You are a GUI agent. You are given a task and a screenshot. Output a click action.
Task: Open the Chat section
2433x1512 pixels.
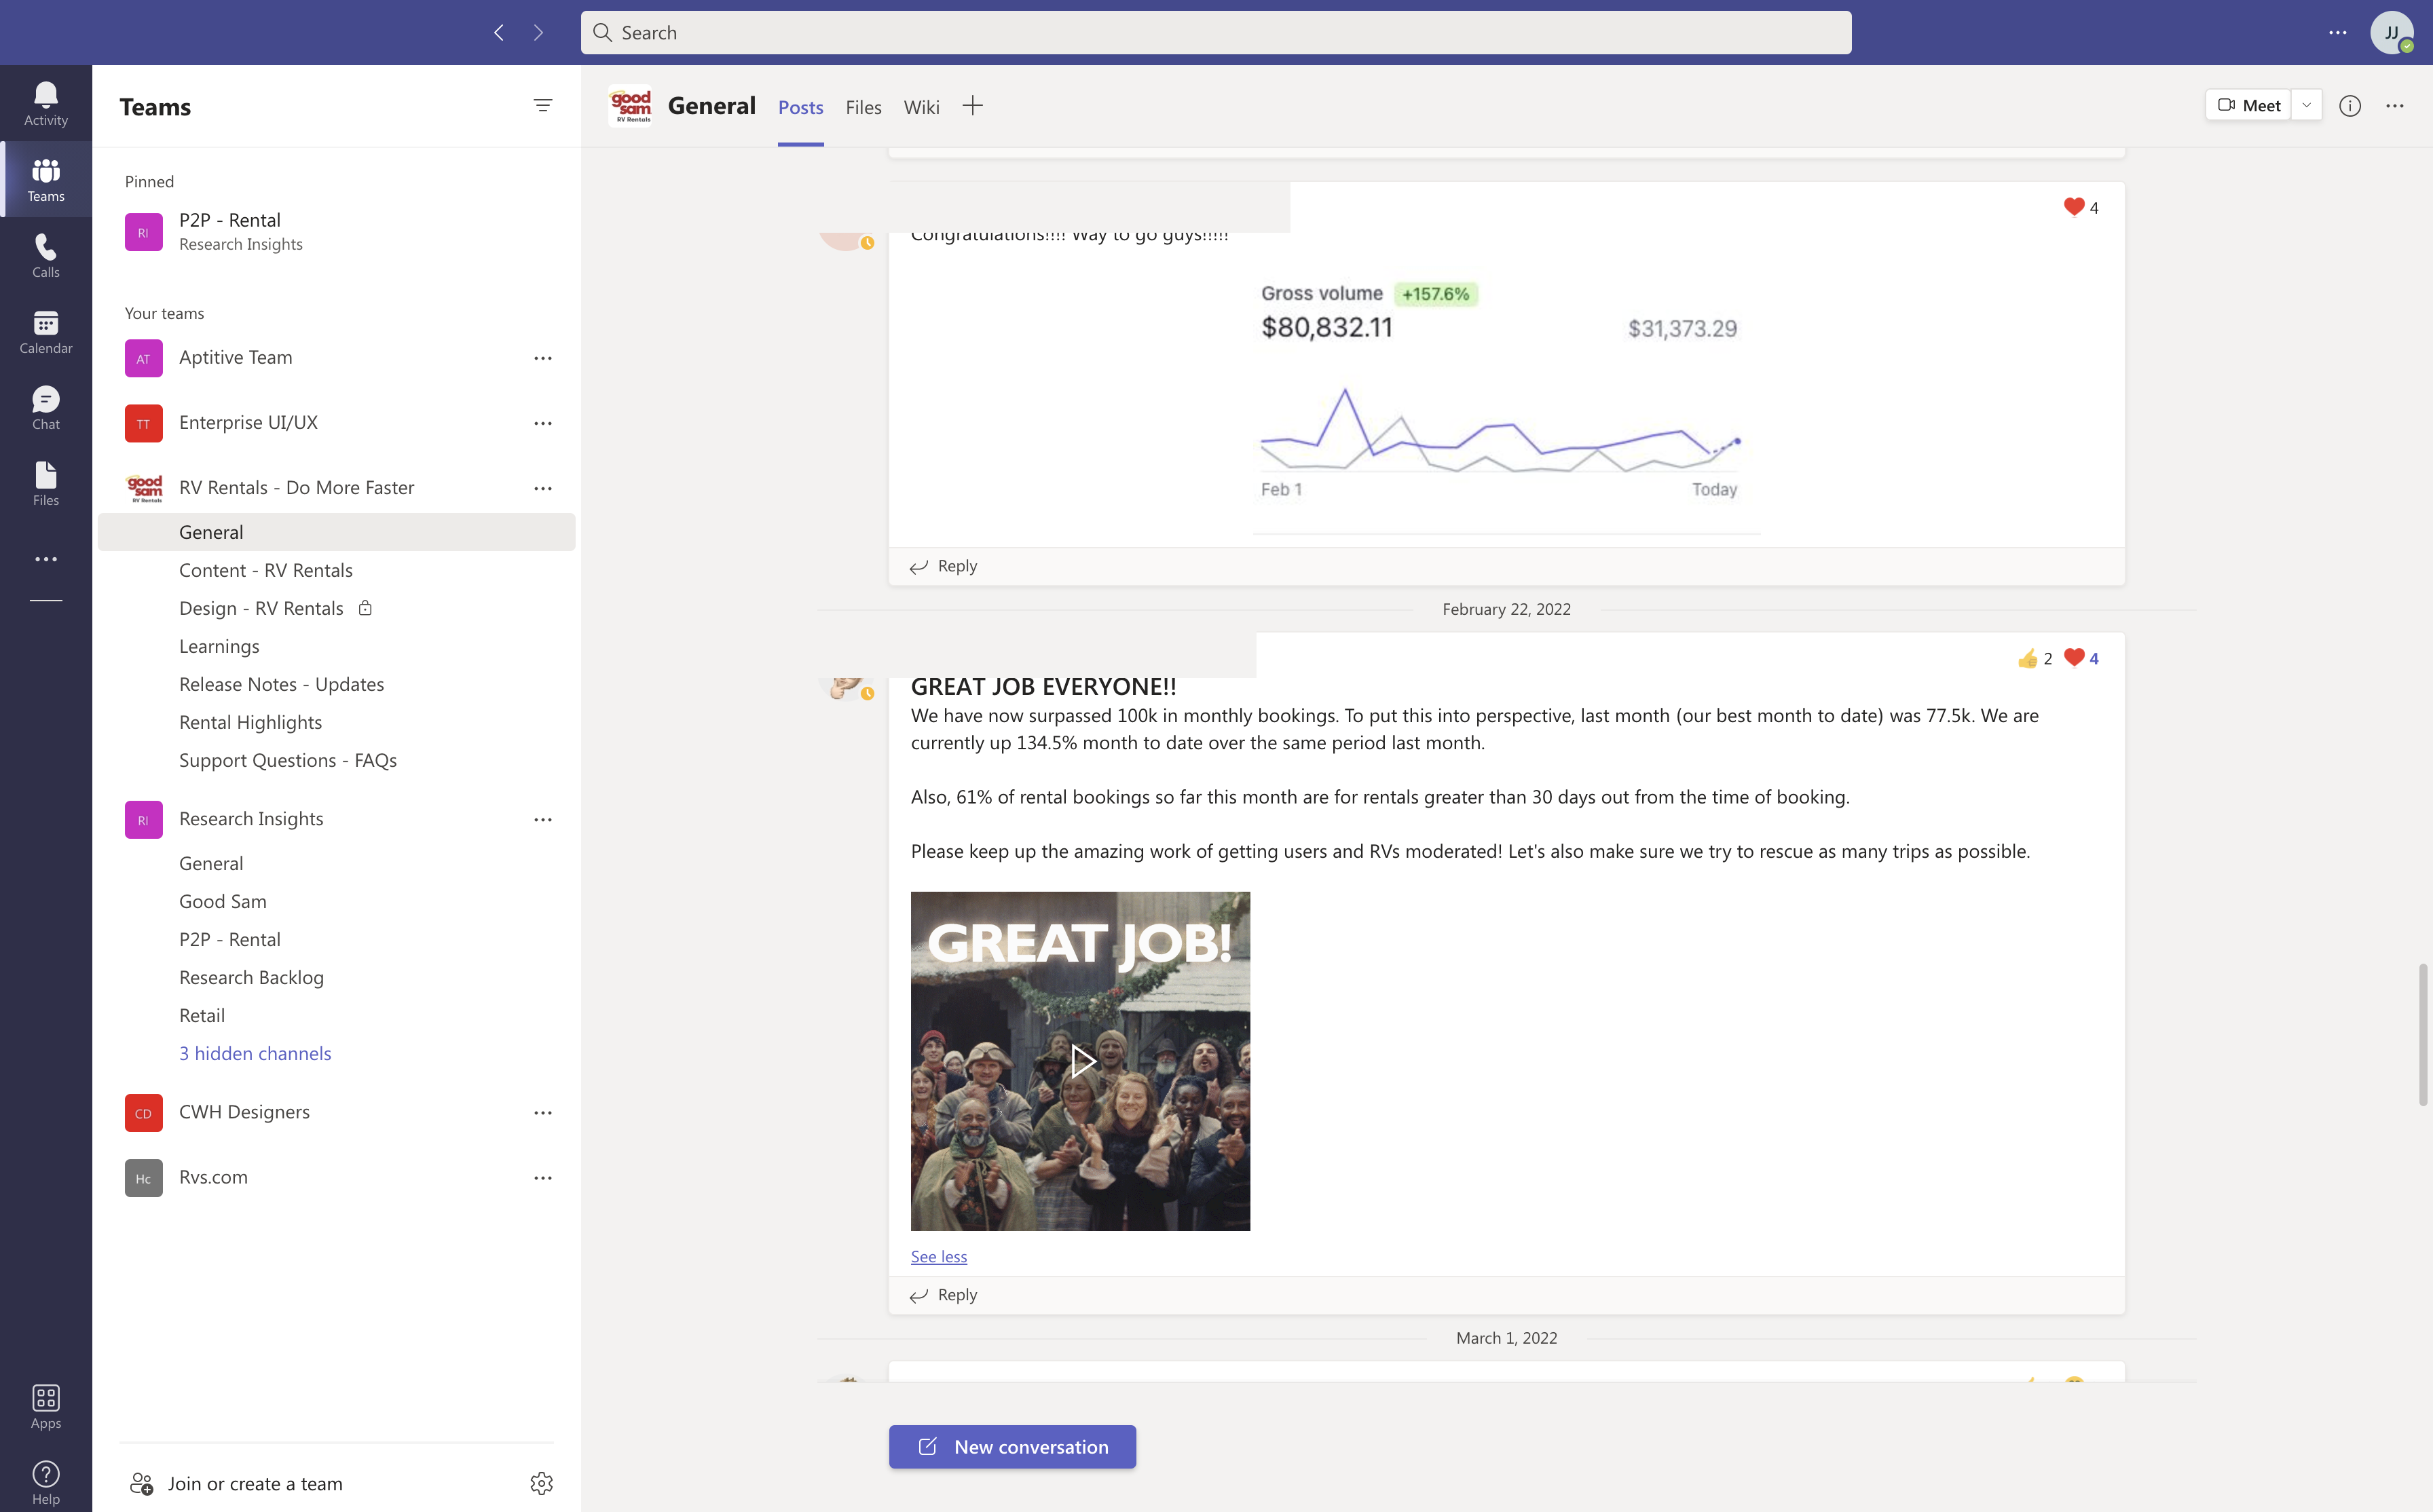[x=46, y=407]
